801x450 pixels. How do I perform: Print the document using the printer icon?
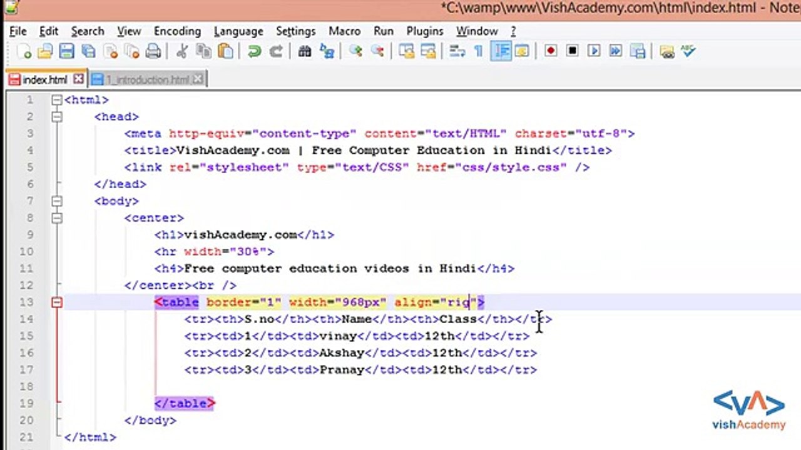[153, 51]
